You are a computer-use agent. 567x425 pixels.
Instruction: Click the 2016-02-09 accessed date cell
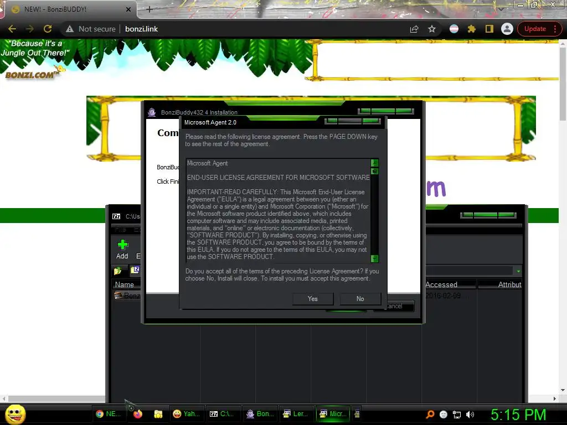443,296
